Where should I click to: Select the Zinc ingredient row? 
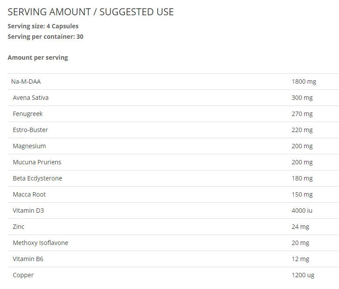click(173, 227)
